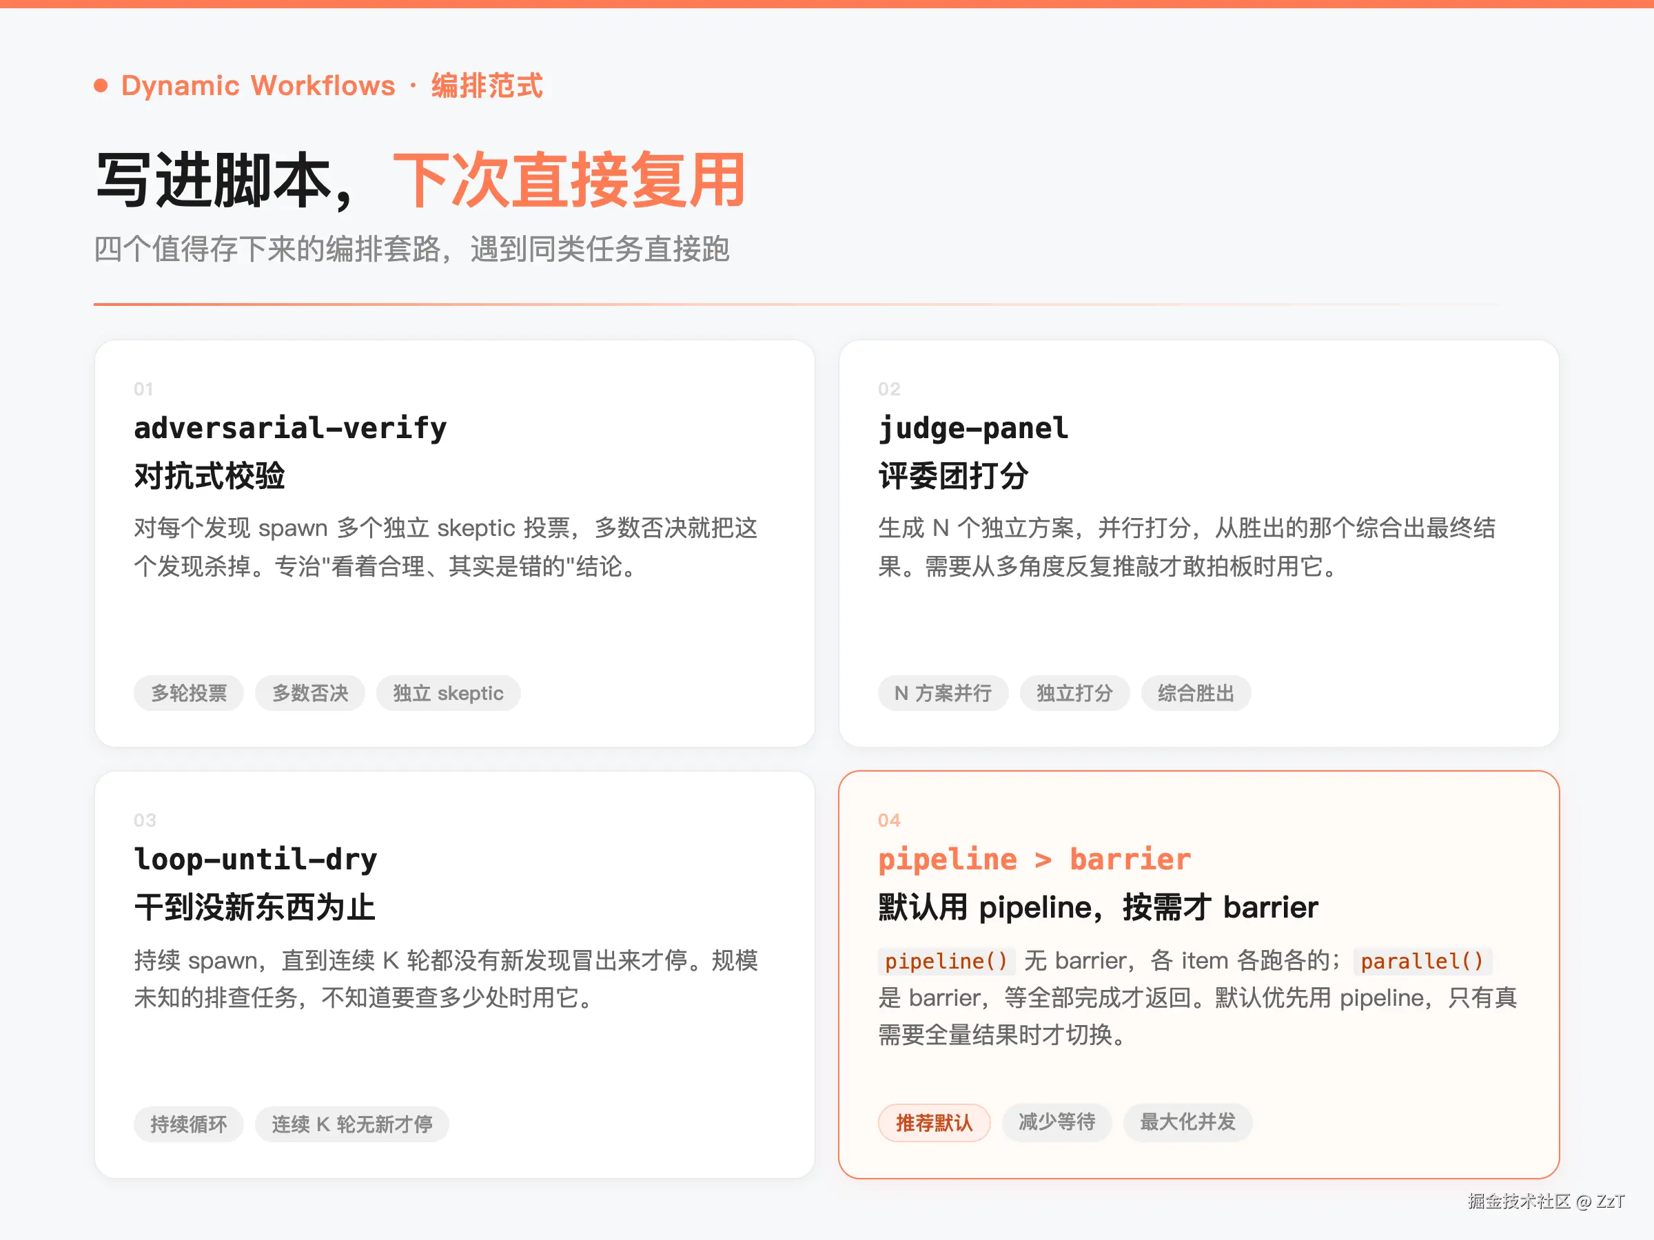Click the description starting "持续 spawn"
Image resolution: width=1654 pixels, height=1240 pixels.
point(446,978)
